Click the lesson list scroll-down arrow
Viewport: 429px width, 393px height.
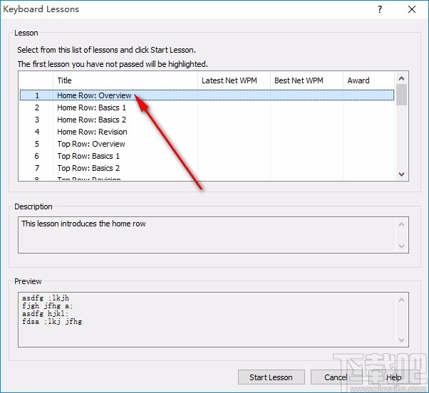point(402,174)
